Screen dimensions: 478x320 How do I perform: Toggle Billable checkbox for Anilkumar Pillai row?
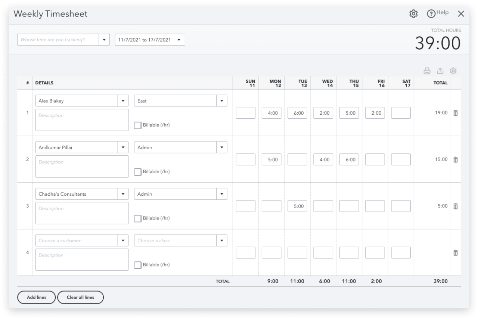(138, 172)
